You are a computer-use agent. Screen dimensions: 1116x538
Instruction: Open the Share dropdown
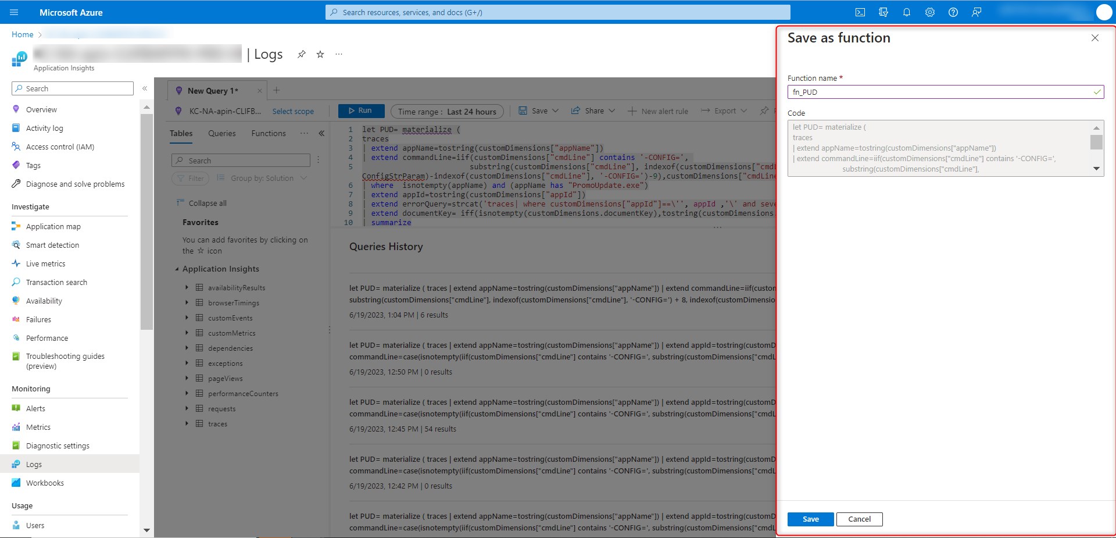pyautogui.click(x=593, y=111)
